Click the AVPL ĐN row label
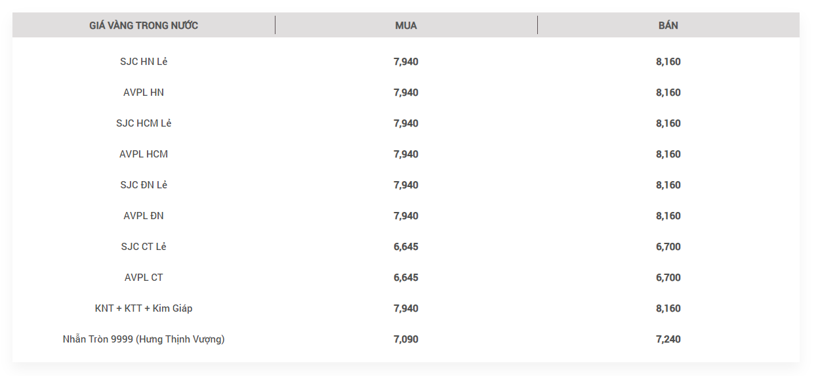 pyautogui.click(x=144, y=216)
